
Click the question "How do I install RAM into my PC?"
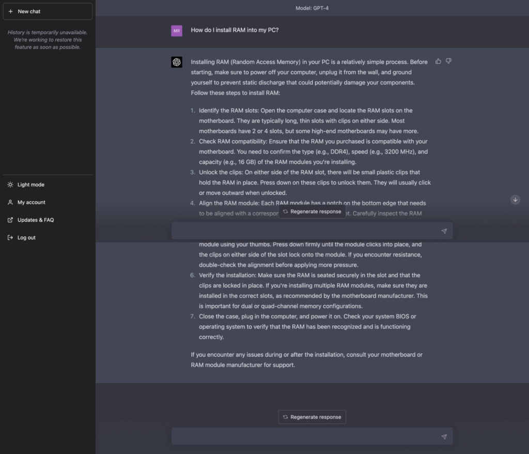[235, 30]
